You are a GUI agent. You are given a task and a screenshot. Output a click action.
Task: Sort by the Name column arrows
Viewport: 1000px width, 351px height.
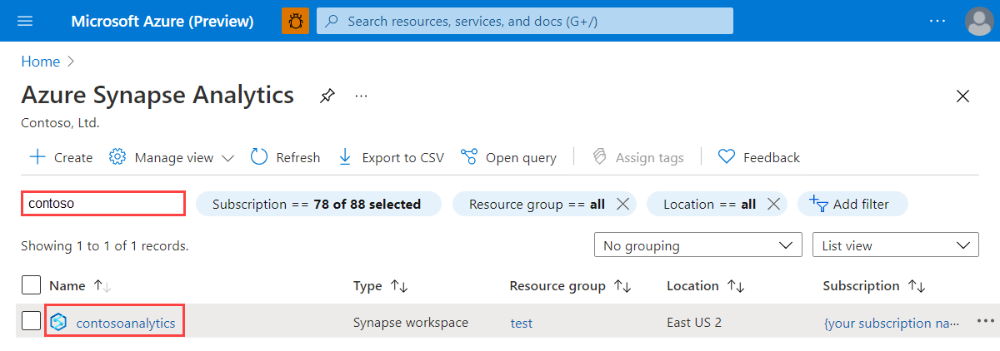[102, 286]
